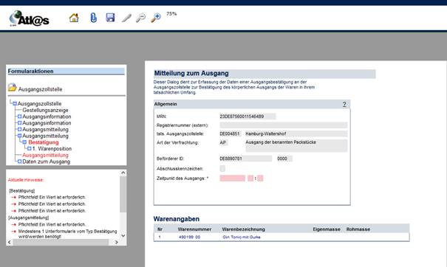Screen dimensions: 447x267
Task: Click row number 1 in Warenangaben
Action: (160, 237)
